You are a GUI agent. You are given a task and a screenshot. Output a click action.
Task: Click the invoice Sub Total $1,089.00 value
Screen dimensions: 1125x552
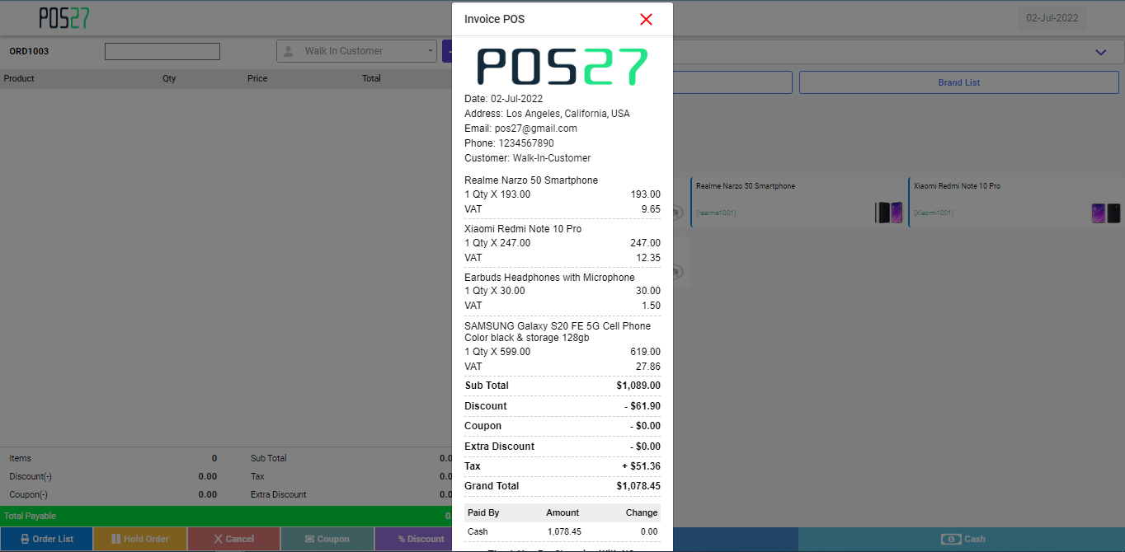pyautogui.click(x=638, y=386)
